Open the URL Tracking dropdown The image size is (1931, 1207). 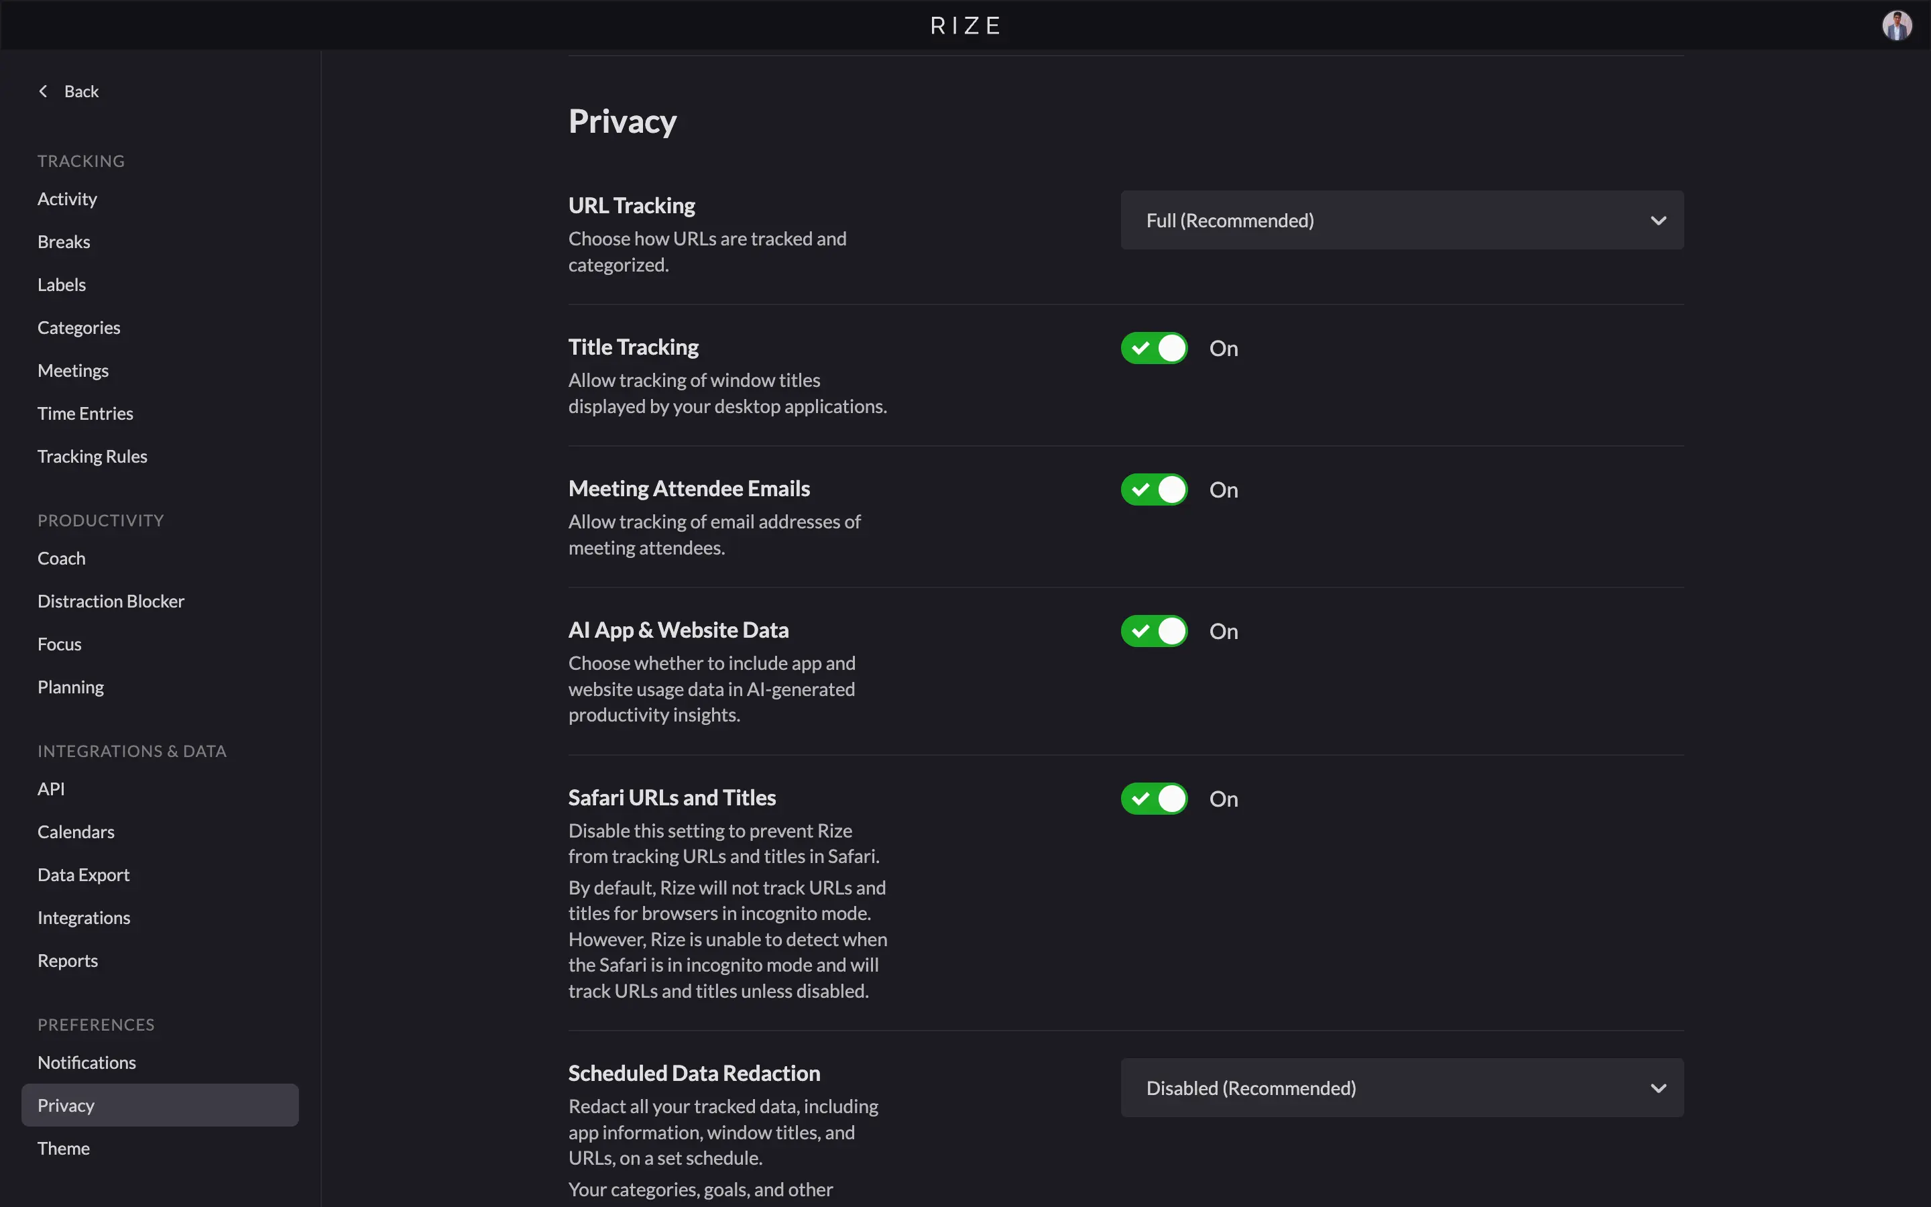(x=1402, y=219)
